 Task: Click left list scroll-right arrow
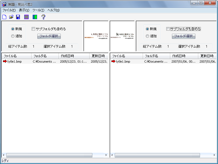(106, 155)
